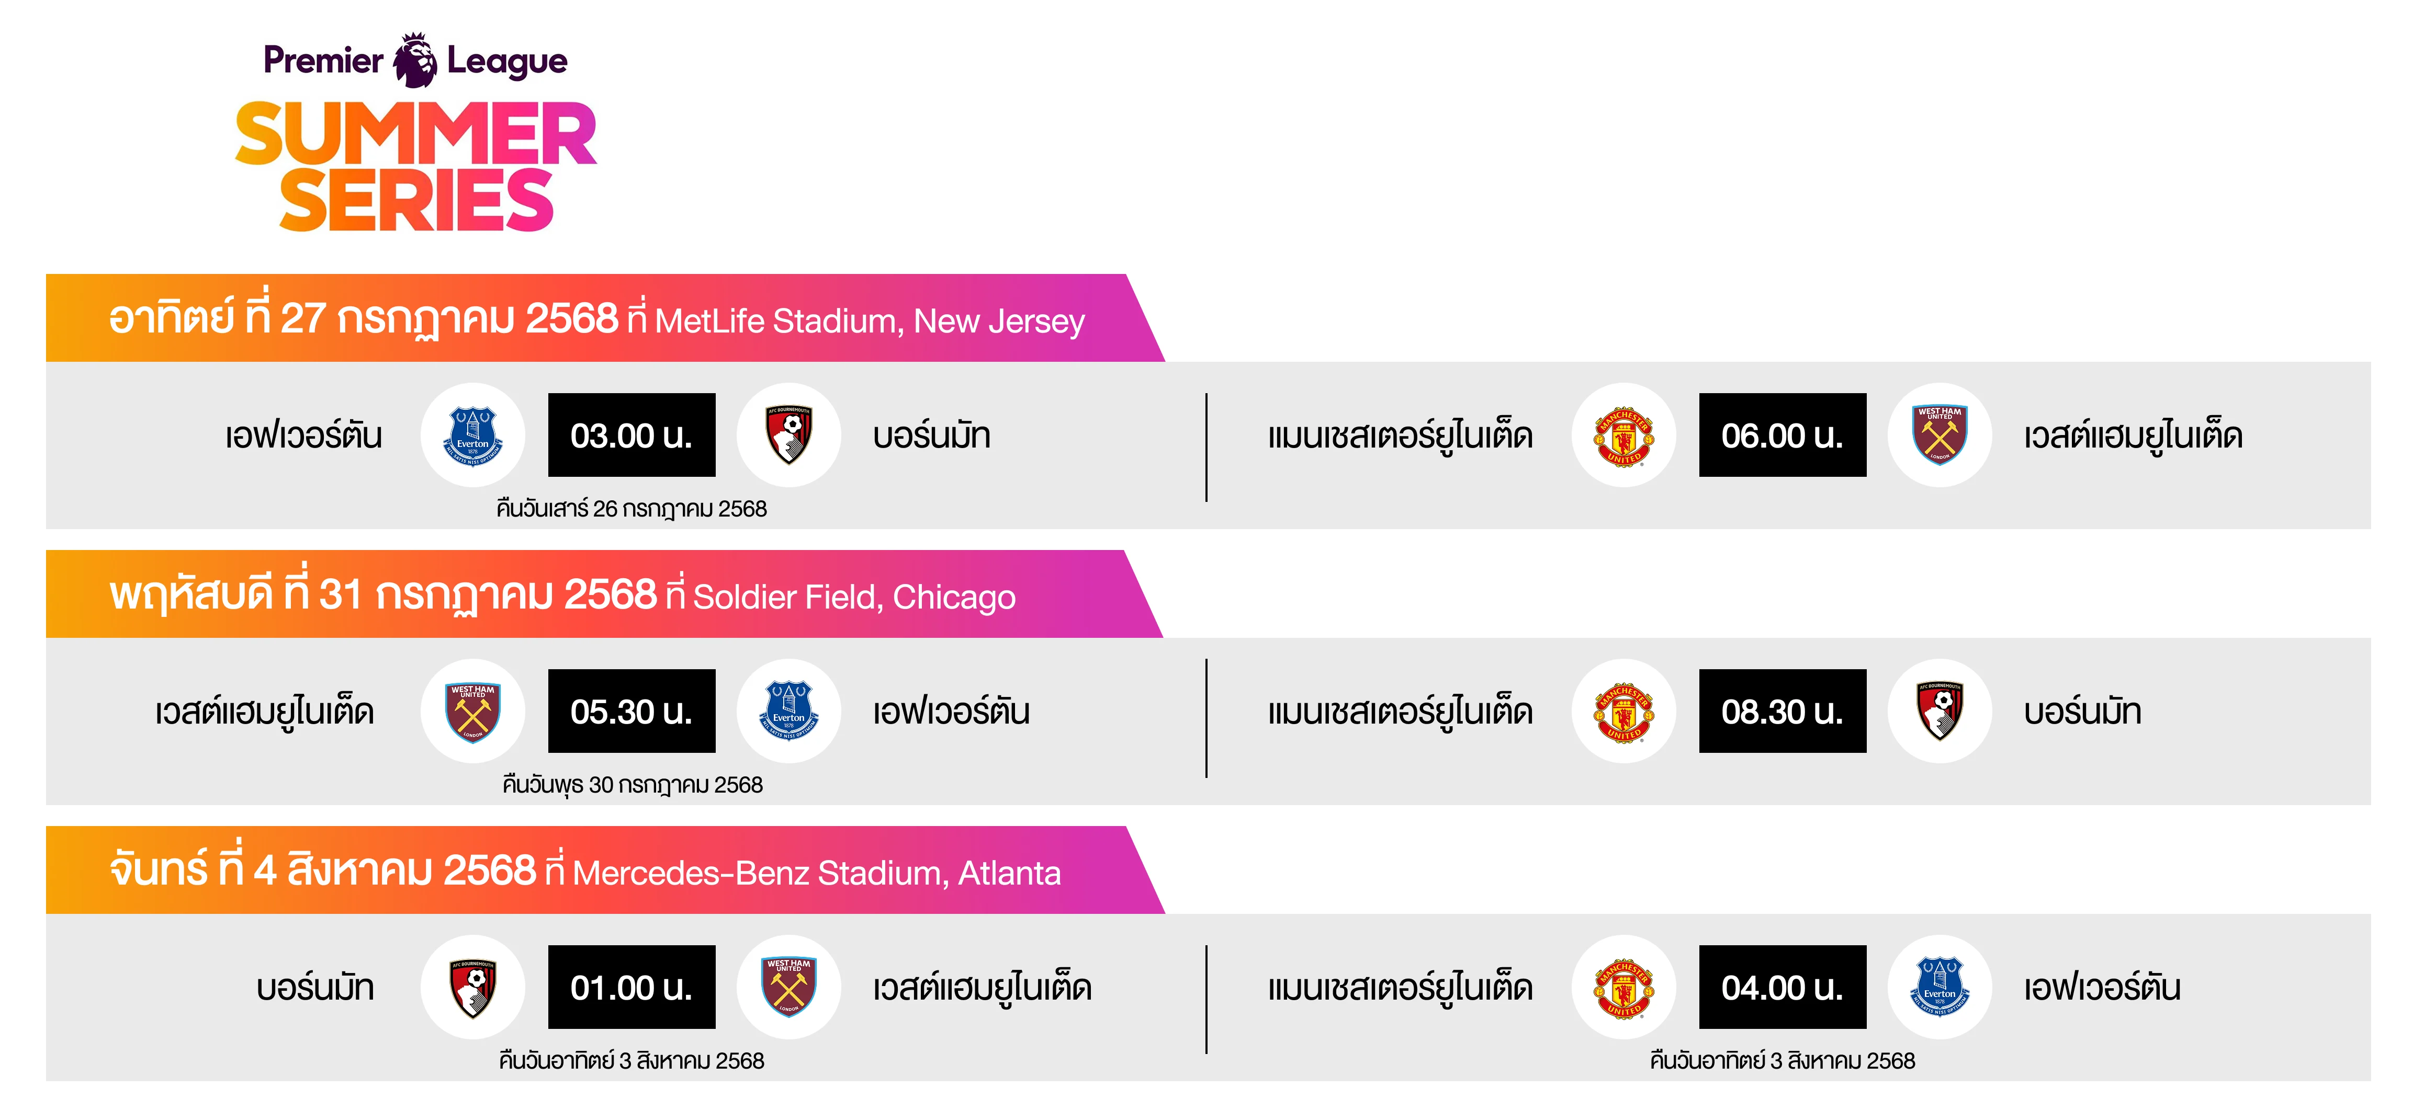Click Manchester United crest in 04.00 match
Screen dimensions: 2413x1100
[1623, 988]
